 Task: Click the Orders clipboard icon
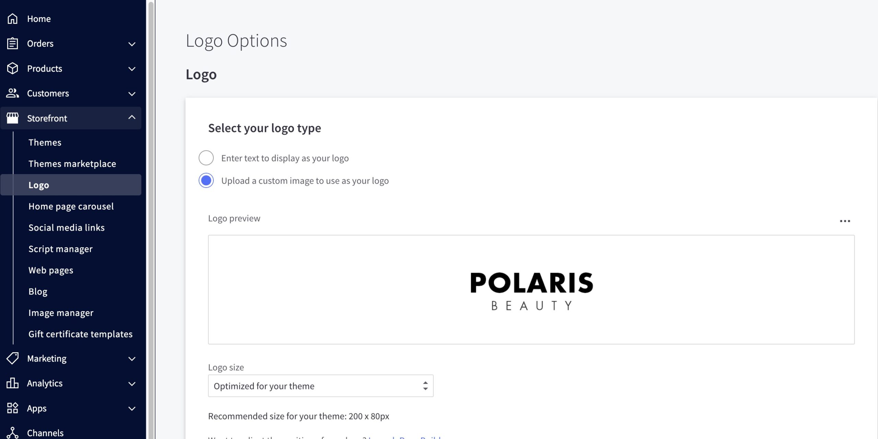(12, 44)
